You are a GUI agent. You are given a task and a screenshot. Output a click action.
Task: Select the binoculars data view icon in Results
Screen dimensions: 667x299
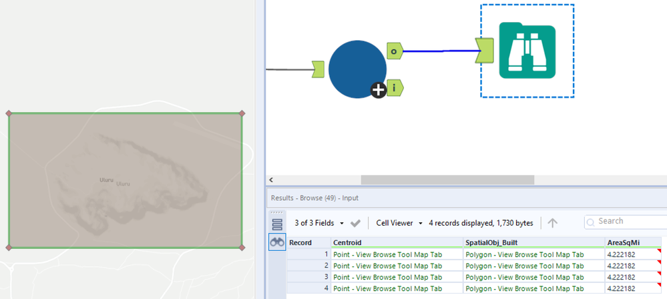click(277, 242)
